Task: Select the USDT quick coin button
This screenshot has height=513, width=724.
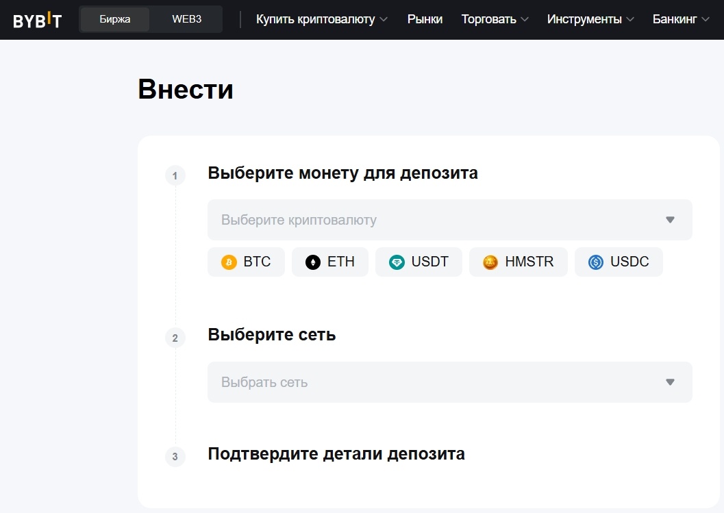Action: (x=419, y=262)
